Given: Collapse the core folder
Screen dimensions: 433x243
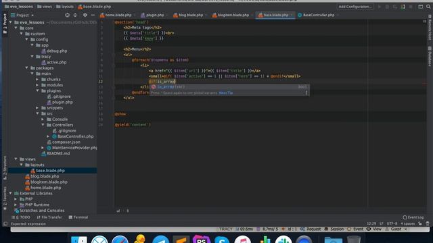Looking at the screenshot, I should coord(16,28).
